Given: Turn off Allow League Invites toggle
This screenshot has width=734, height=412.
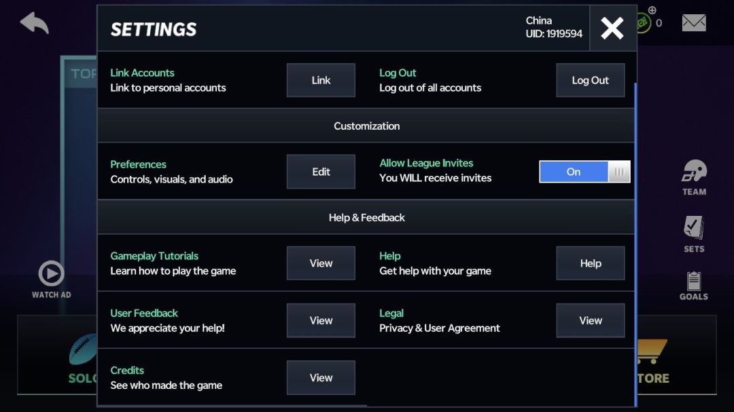Looking at the screenshot, I should 584,172.
